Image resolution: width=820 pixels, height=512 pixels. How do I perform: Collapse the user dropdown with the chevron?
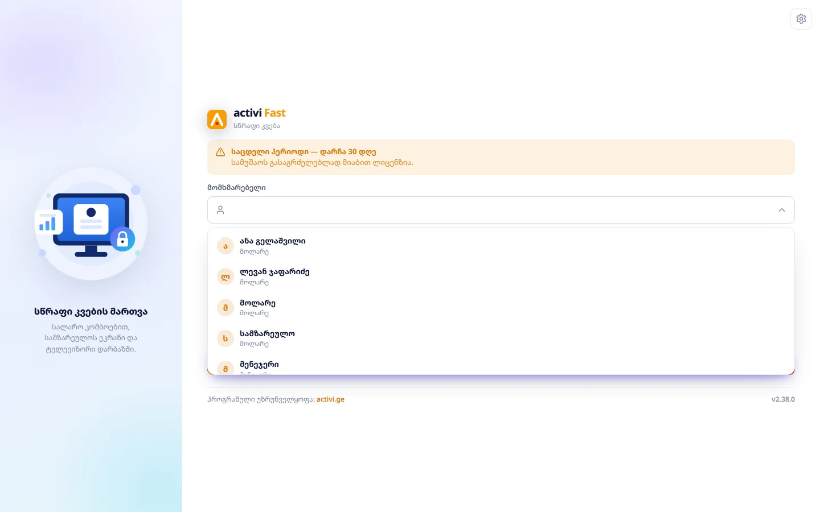782,210
